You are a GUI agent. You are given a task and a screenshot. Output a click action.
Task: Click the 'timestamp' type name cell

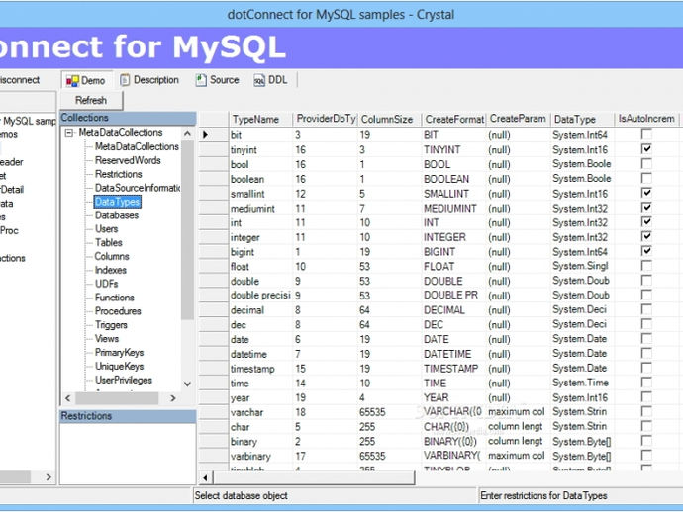[x=260, y=369]
